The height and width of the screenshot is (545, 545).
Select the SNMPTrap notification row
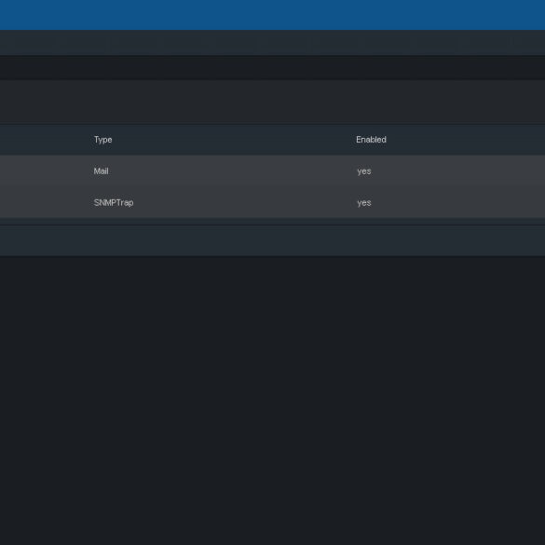(x=272, y=203)
